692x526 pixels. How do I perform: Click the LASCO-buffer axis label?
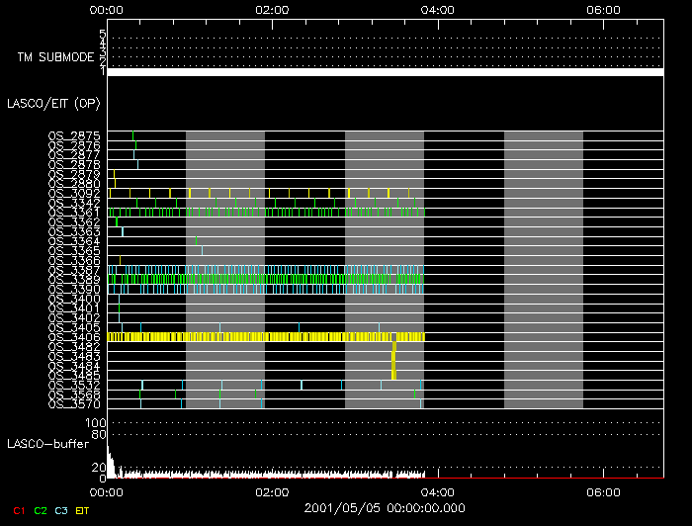pyautogui.click(x=48, y=444)
